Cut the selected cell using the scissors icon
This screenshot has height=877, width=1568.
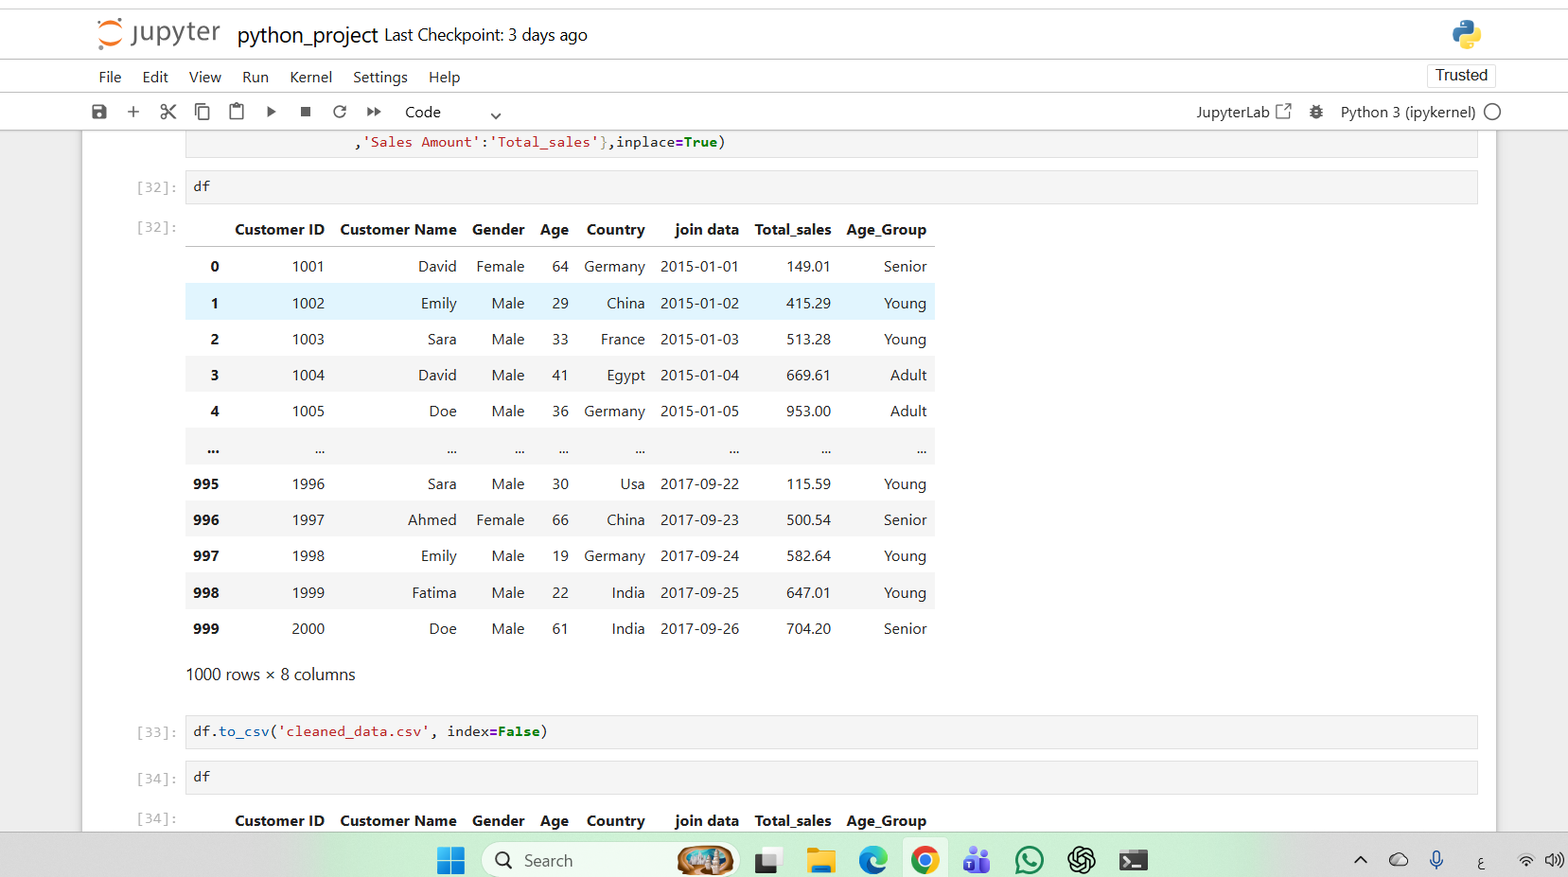click(x=168, y=112)
